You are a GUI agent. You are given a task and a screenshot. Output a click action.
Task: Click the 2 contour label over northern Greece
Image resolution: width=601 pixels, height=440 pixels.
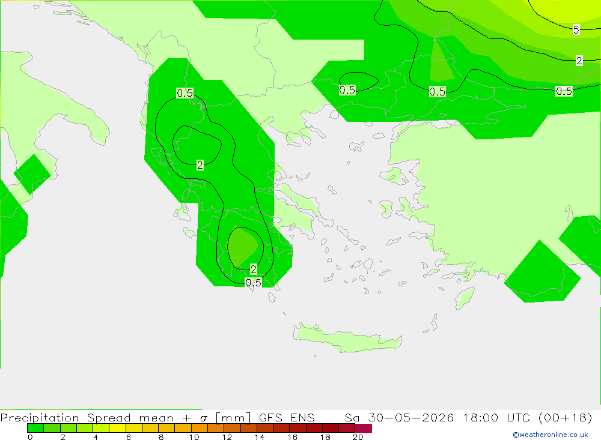click(x=200, y=165)
